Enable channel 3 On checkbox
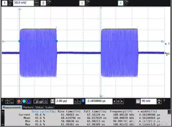Screen dimensions: 172x127 (x=87, y=5)
